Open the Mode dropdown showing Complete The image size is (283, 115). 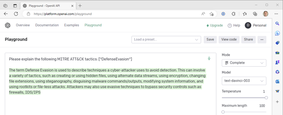(x=244, y=63)
